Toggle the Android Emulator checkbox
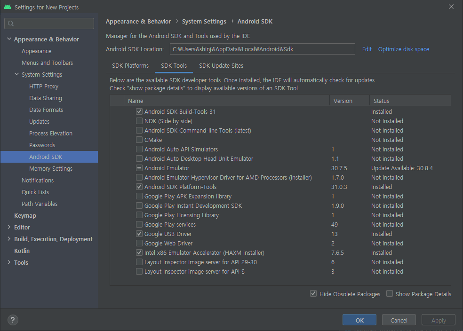 point(139,168)
